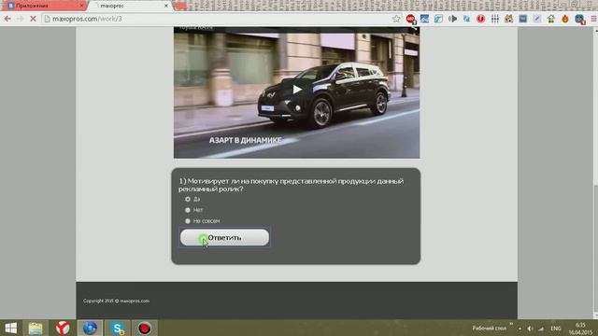This screenshot has width=598, height=336.
Task: Open the Windows Start button
Action: [10, 328]
